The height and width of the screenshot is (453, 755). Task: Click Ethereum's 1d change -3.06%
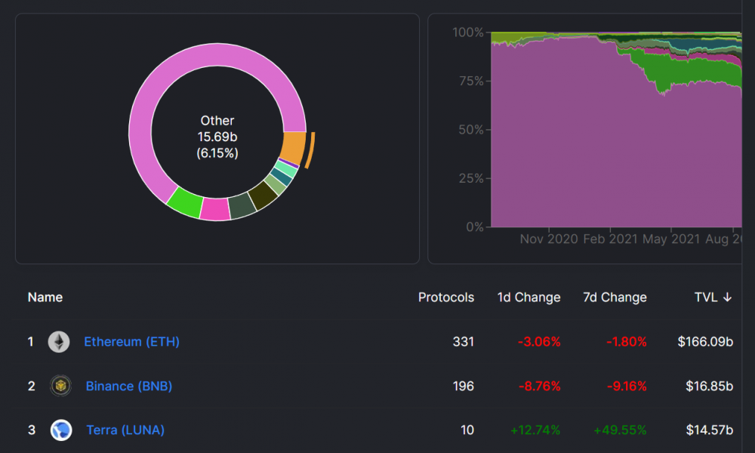[x=539, y=342]
